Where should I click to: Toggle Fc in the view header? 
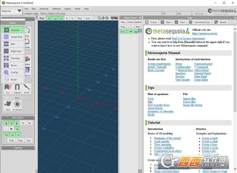pos(61,18)
